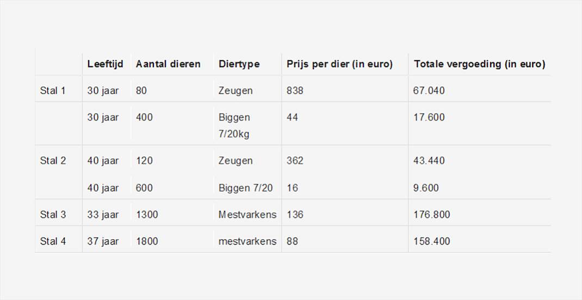Click the Leeftijd column header
The height and width of the screenshot is (300, 582).
[106, 64]
